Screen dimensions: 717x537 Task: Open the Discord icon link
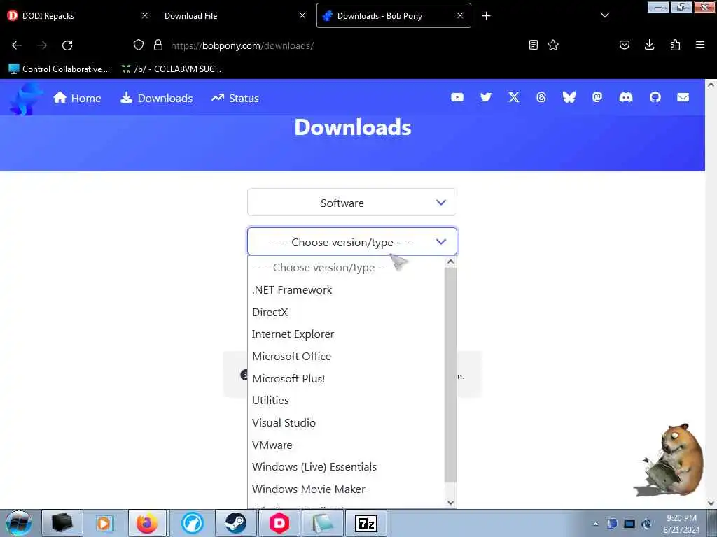point(625,97)
